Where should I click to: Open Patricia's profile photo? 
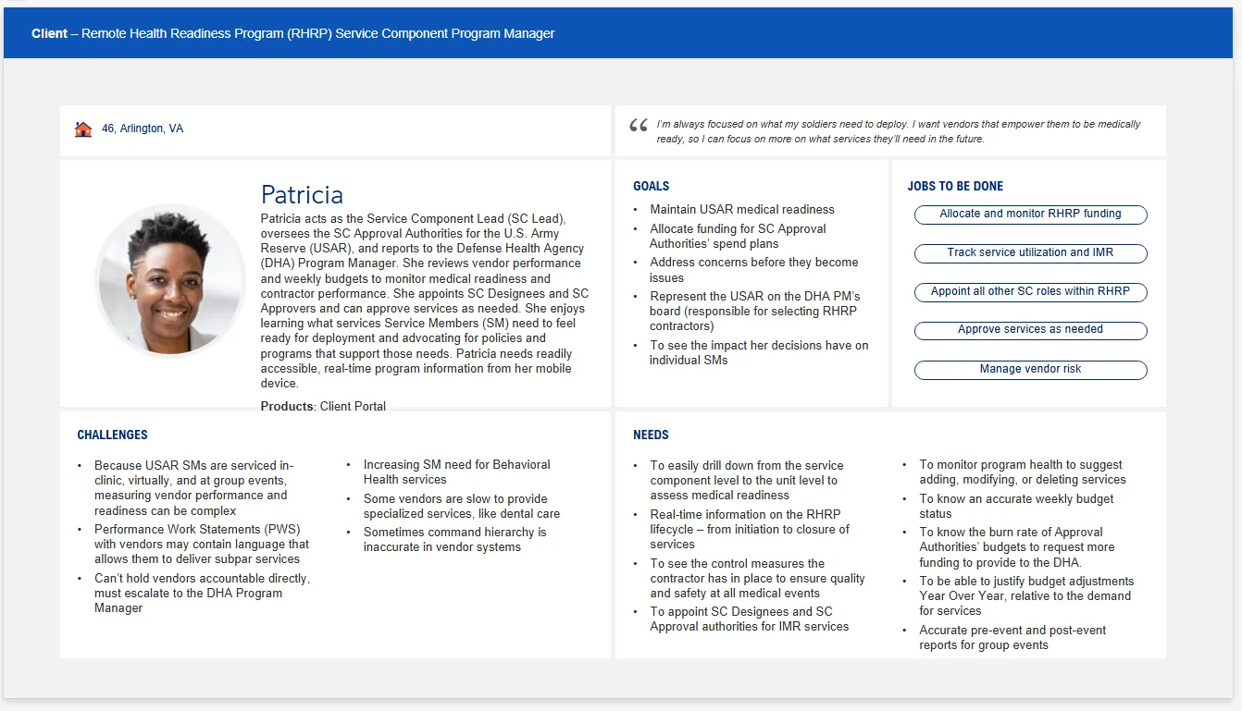coord(170,280)
